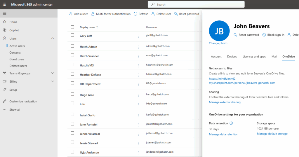The height and width of the screenshot is (157, 299).
Task: Click Manage default storage link
Action: (272, 134)
